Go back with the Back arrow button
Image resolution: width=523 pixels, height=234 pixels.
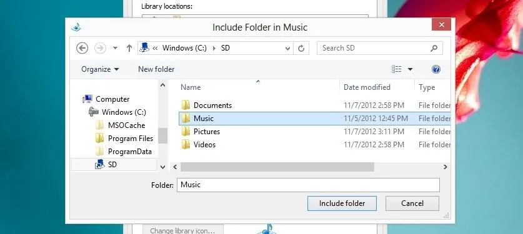coord(82,48)
